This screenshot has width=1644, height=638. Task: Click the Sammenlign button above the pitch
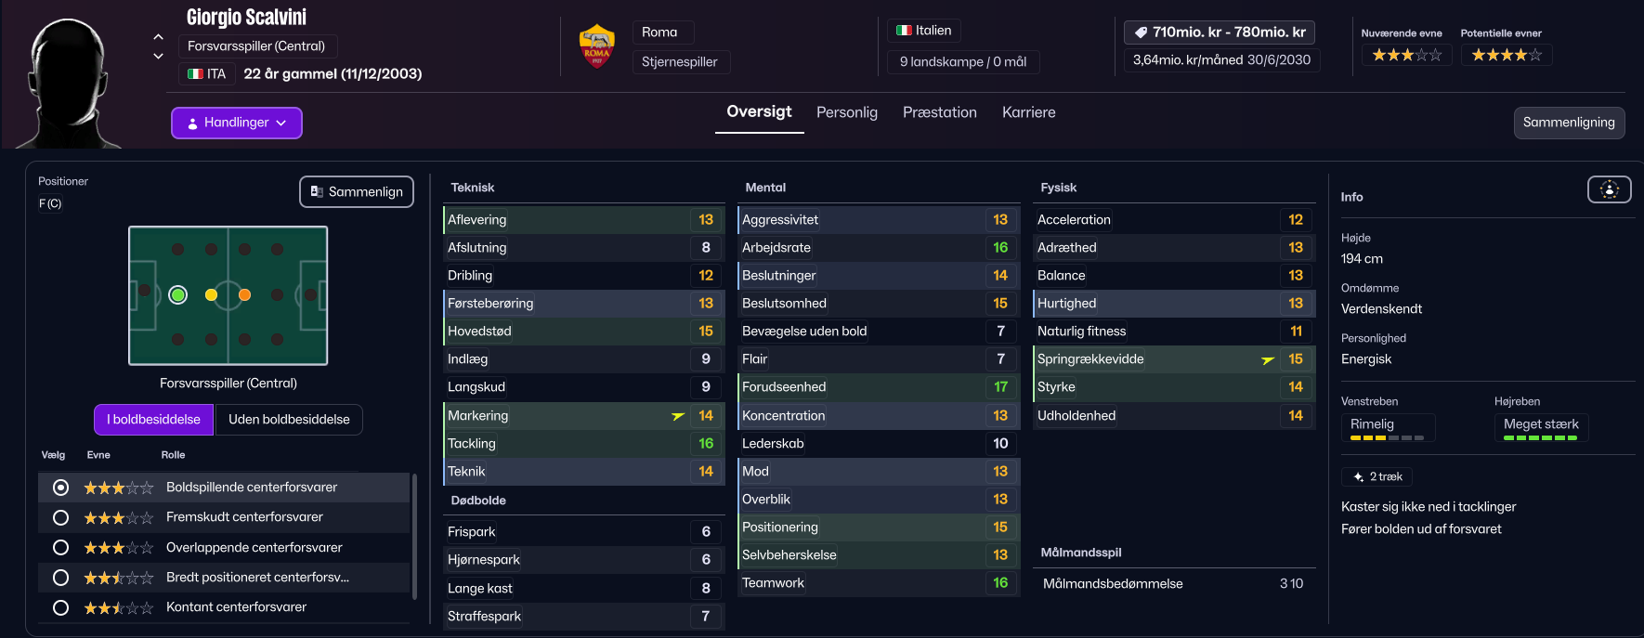coord(357,192)
